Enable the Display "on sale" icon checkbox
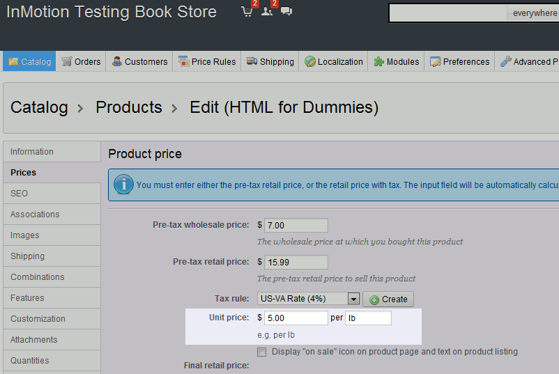Screen dimensions: 559x374 click(262, 352)
